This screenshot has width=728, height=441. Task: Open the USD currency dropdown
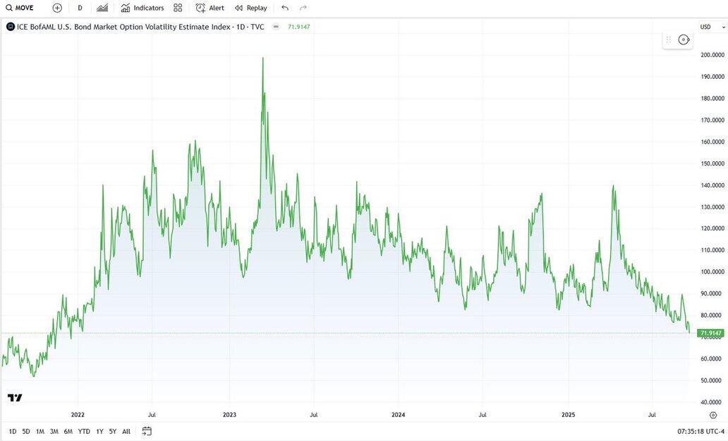(712, 27)
